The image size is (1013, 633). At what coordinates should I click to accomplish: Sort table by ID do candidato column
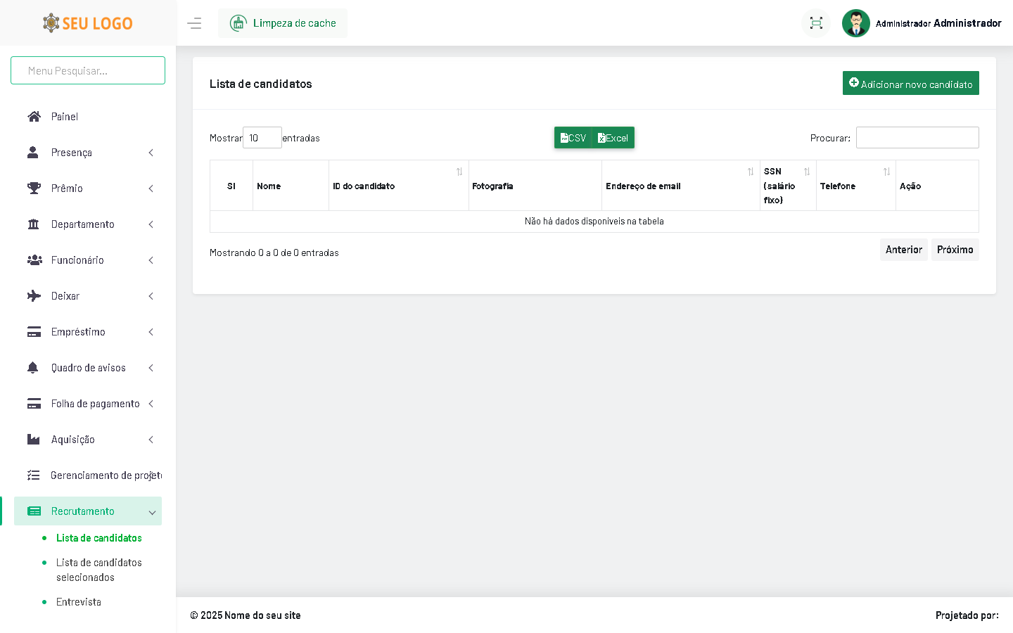(398, 186)
